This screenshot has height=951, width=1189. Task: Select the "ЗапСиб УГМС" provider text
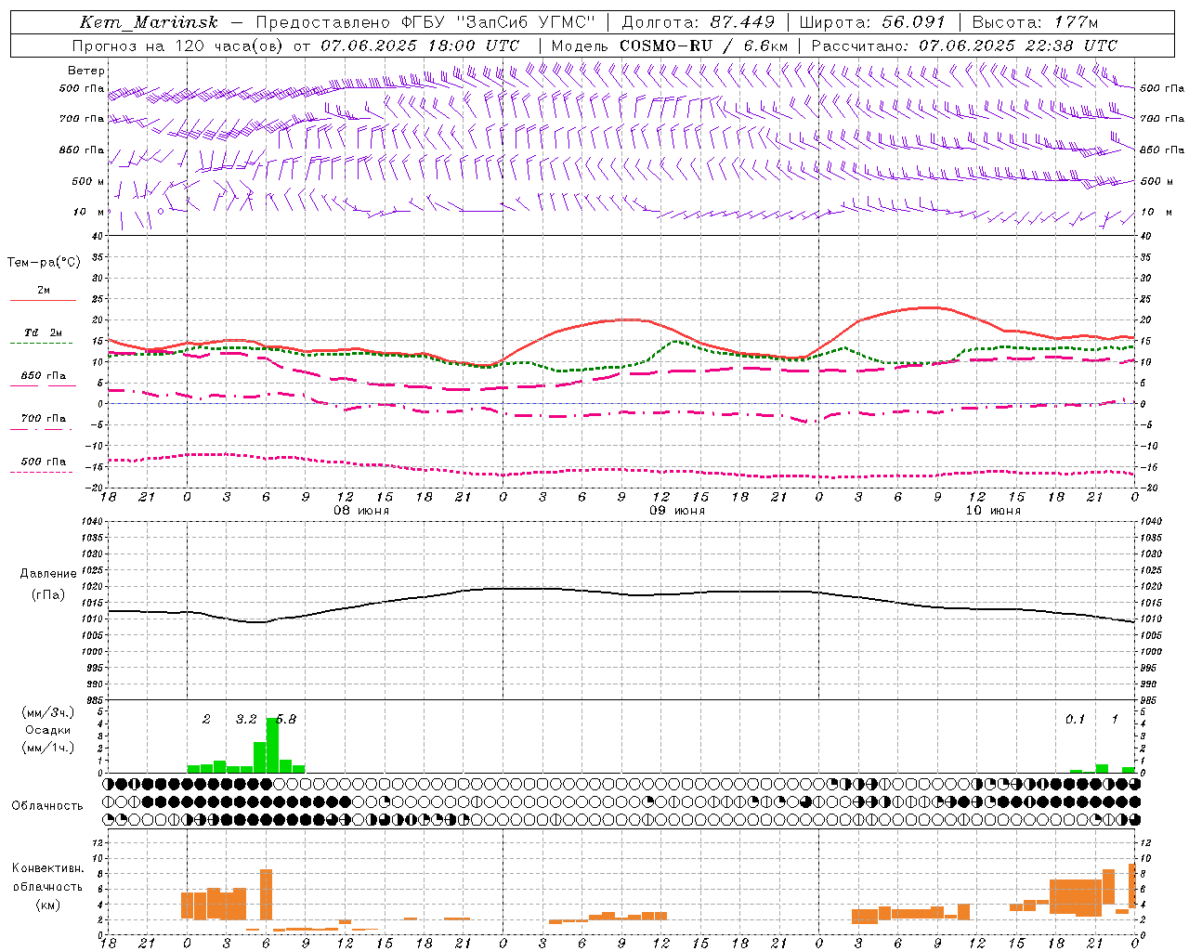click(x=525, y=22)
